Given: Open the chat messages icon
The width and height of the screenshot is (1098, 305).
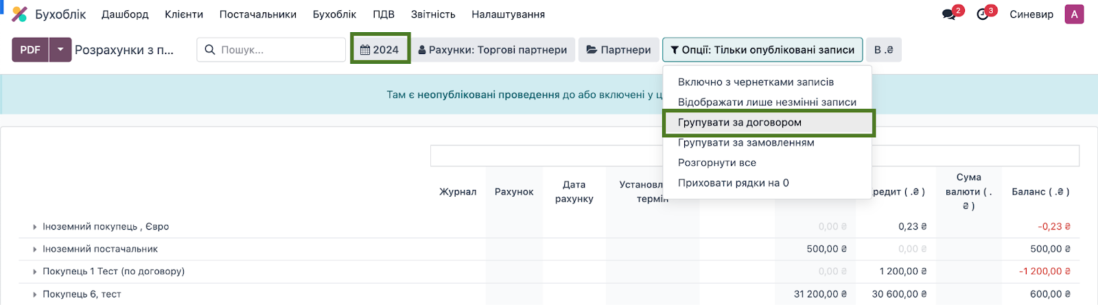Looking at the screenshot, I should coord(949,14).
